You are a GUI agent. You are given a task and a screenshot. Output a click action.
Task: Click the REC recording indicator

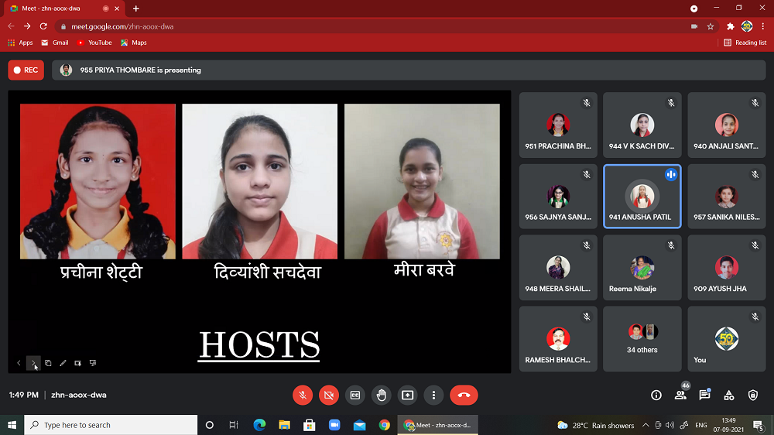point(26,70)
